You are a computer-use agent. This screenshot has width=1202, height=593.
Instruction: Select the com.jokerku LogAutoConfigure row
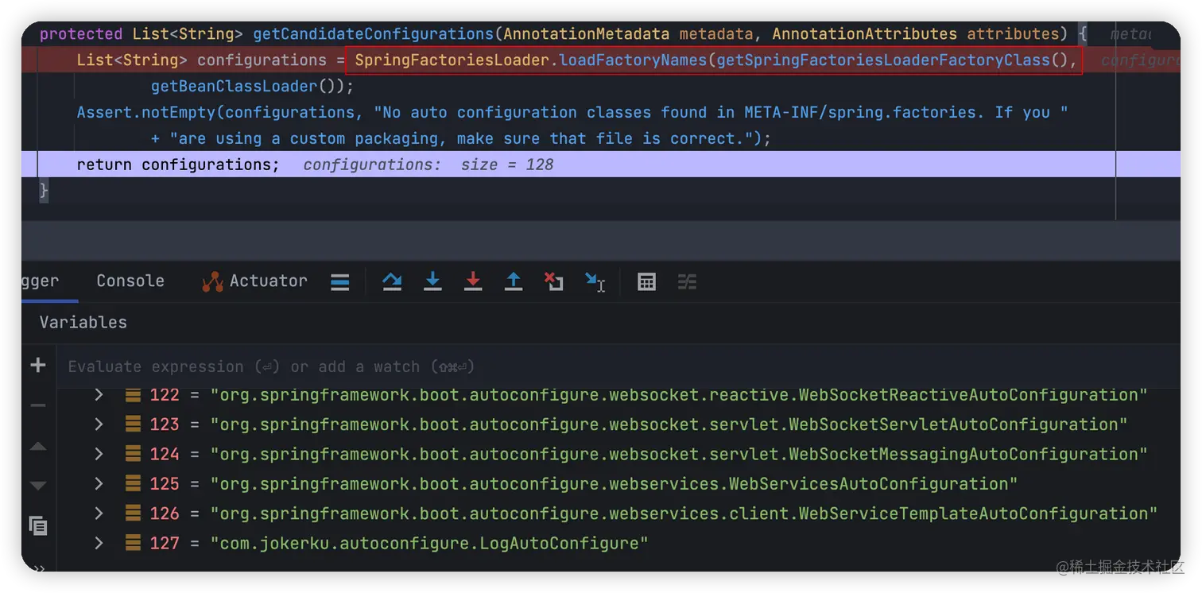point(618,544)
